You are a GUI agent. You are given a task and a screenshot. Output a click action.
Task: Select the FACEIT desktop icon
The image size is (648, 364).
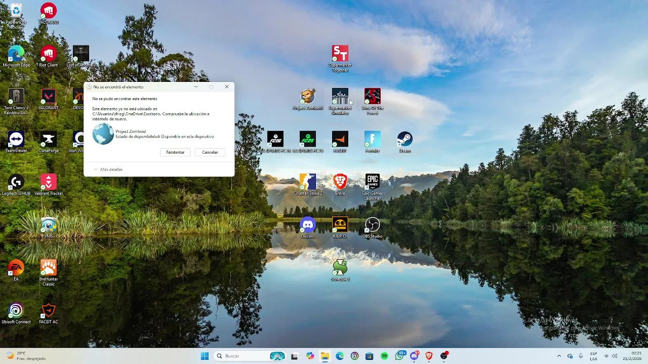point(340,142)
